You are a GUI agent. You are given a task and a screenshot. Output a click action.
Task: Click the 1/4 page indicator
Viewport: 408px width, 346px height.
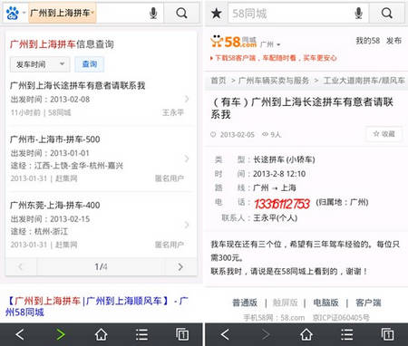tap(101, 267)
